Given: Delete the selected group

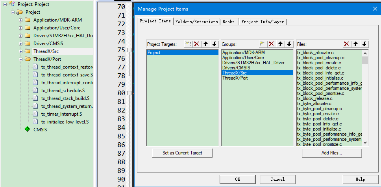Looking at the screenshot, I should click(x=272, y=44).
